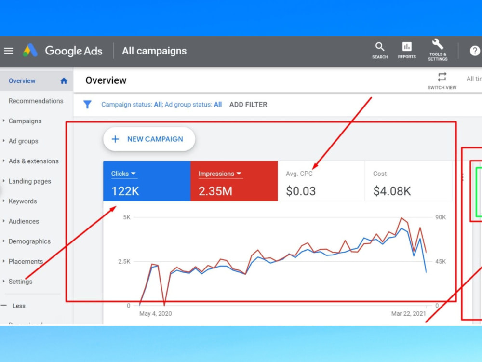Click the blue filter funnel icon
This screenshot has width=482, height=362.
87,105
